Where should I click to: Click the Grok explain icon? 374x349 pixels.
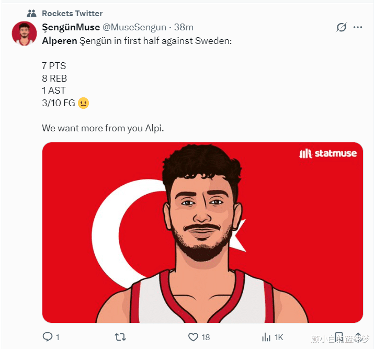pos(341,27)
